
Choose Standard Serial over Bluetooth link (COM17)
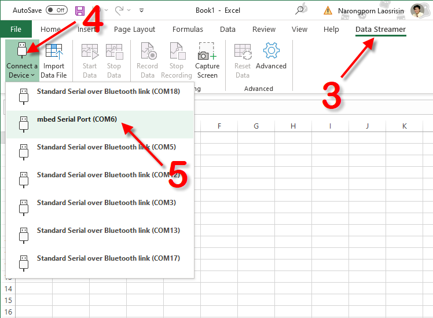coord(100,264)
